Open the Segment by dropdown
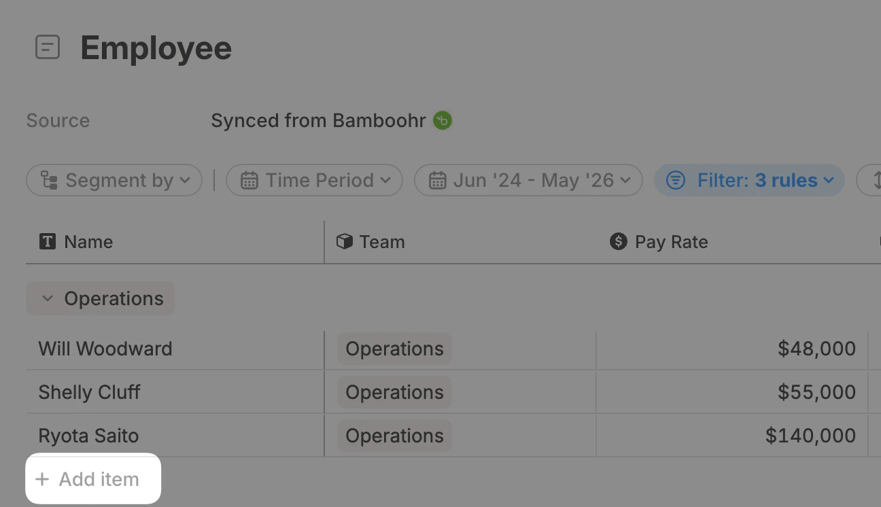881x507 pixels. [x=114, y=180]
